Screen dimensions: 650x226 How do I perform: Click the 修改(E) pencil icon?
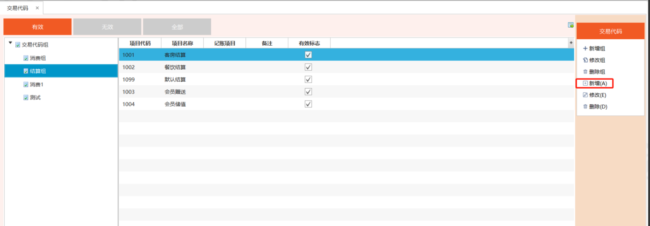[585, 95]
